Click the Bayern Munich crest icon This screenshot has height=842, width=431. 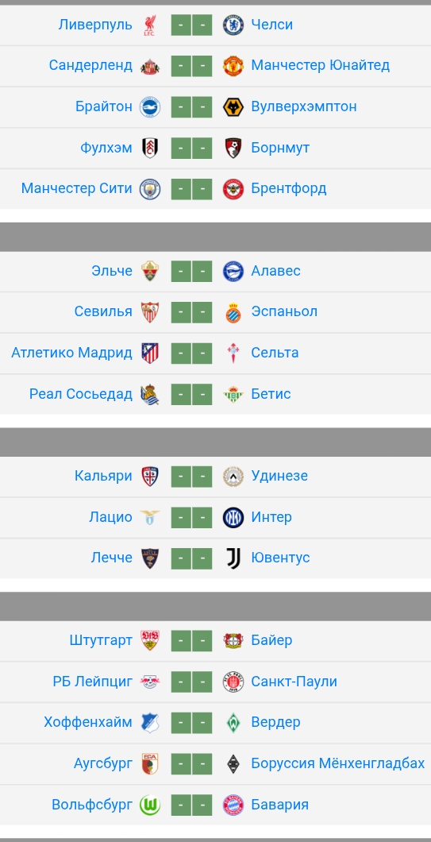(x=233, y=805)
